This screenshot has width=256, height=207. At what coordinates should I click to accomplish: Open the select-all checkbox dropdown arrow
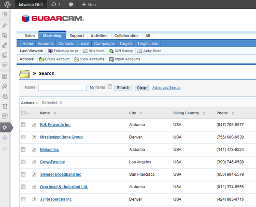click(28, 113)
